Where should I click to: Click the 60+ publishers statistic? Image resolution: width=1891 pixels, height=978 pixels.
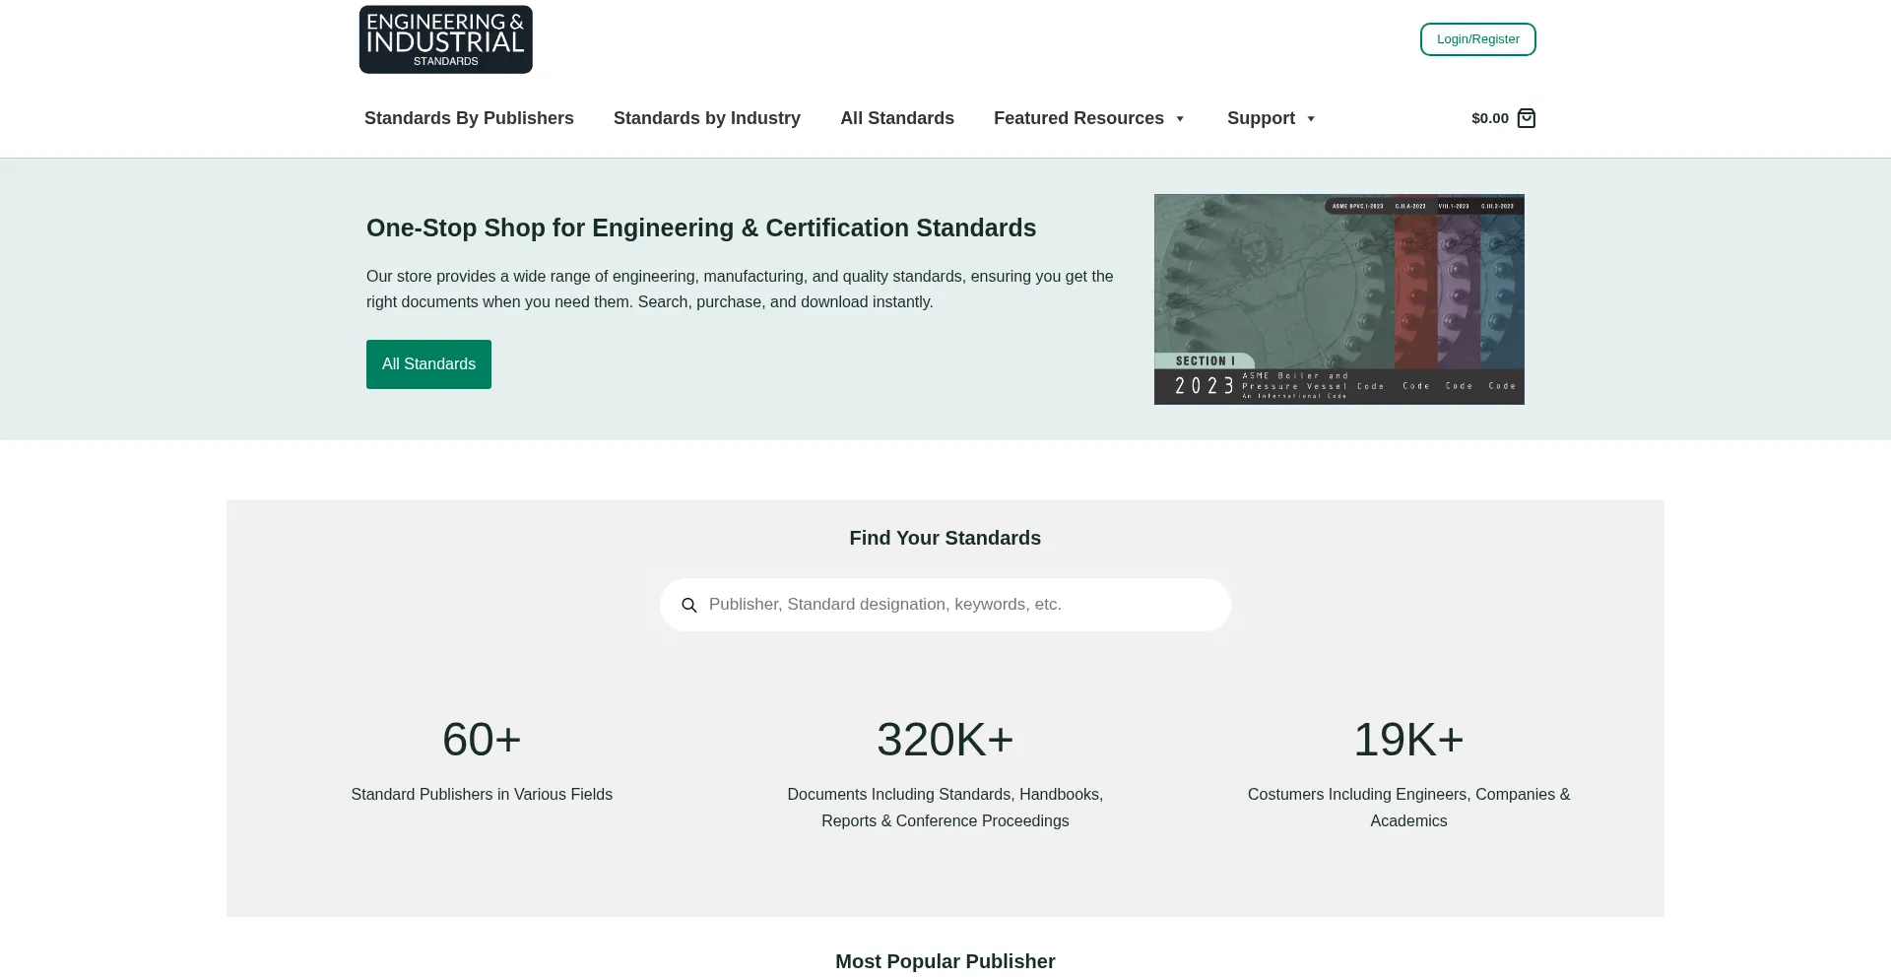(482, 740)
